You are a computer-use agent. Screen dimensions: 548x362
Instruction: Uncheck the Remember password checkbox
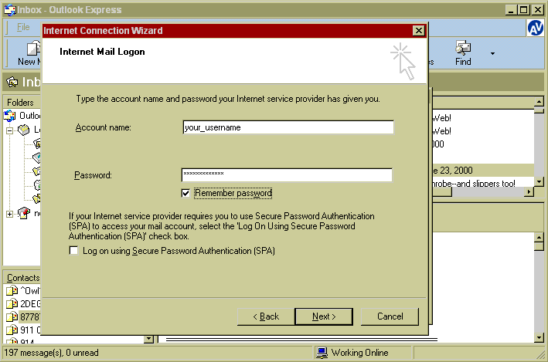(186, 193)
